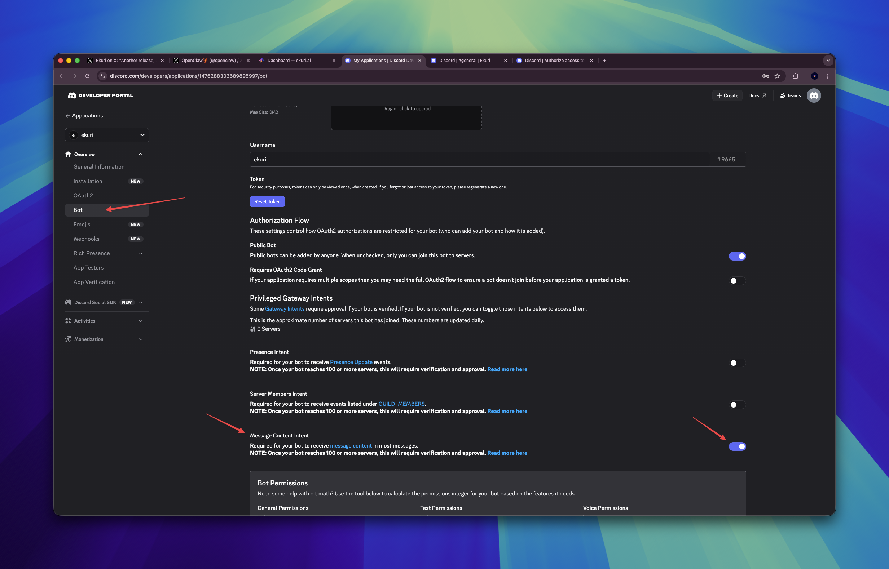The height and width of the screenshot is (569, 889).
Task: Select General Information in the sidebar
Action: [99, 166]
